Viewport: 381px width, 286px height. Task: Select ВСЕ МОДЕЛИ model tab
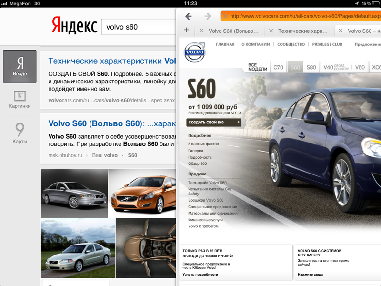(x=258, y=67)
